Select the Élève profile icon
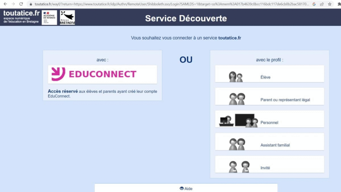 point(236,77)
